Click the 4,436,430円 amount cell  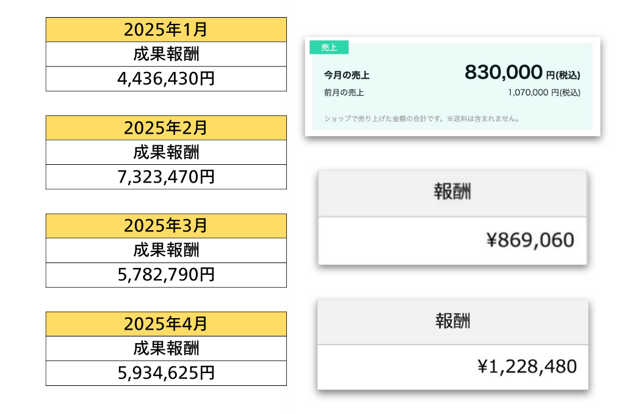point(166,79)
